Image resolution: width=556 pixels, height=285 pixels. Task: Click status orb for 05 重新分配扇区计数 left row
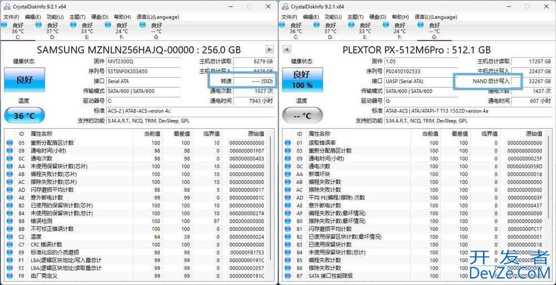point(9,143)
